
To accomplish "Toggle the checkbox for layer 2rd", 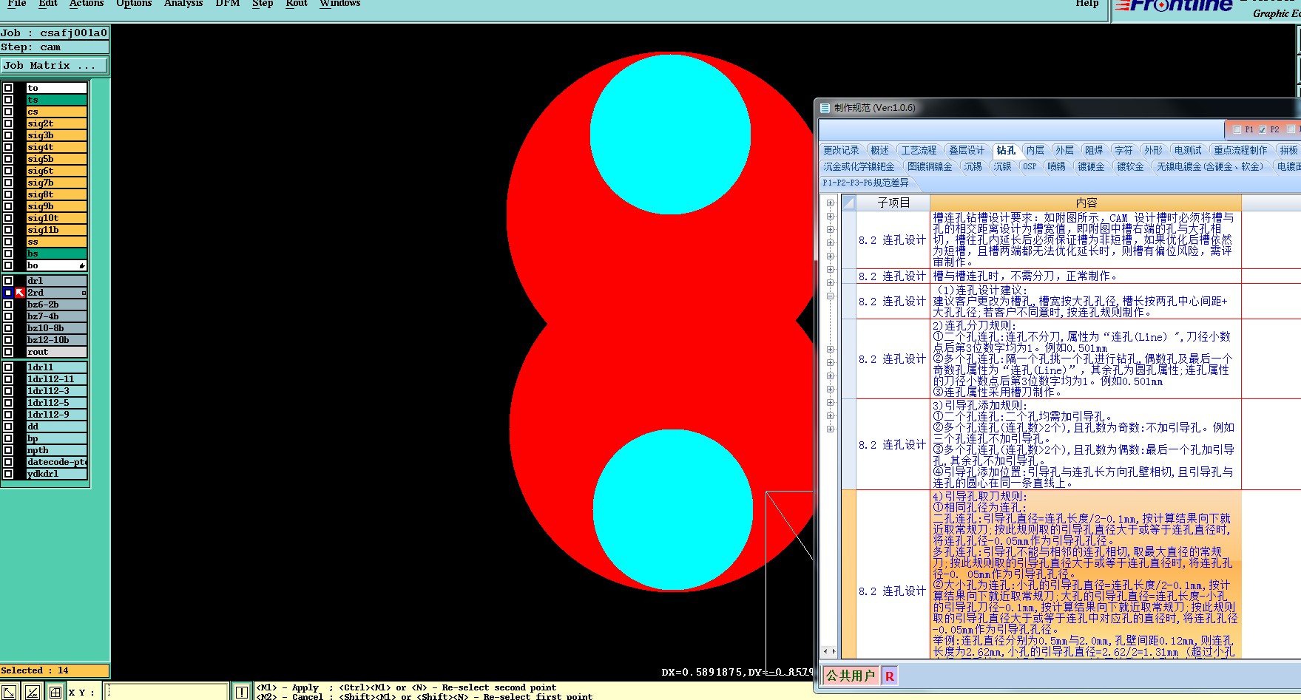I will click(8, 293).
